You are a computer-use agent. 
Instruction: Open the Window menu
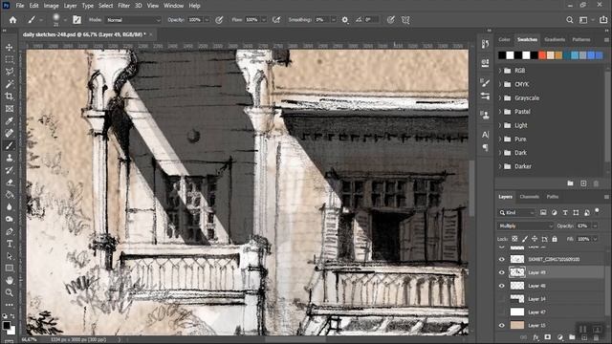tap(173, 6)
